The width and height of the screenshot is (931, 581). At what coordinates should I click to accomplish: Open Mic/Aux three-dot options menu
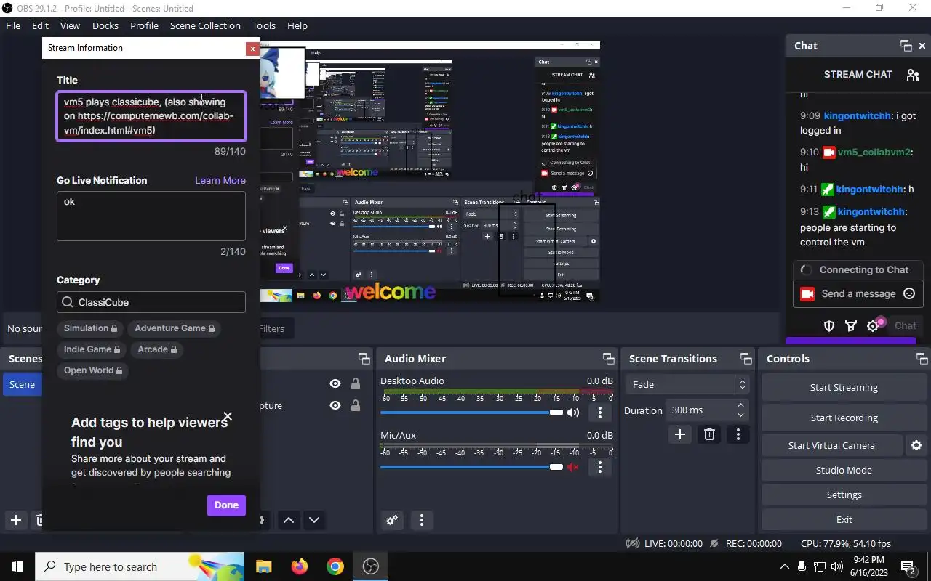coord(600,467)
